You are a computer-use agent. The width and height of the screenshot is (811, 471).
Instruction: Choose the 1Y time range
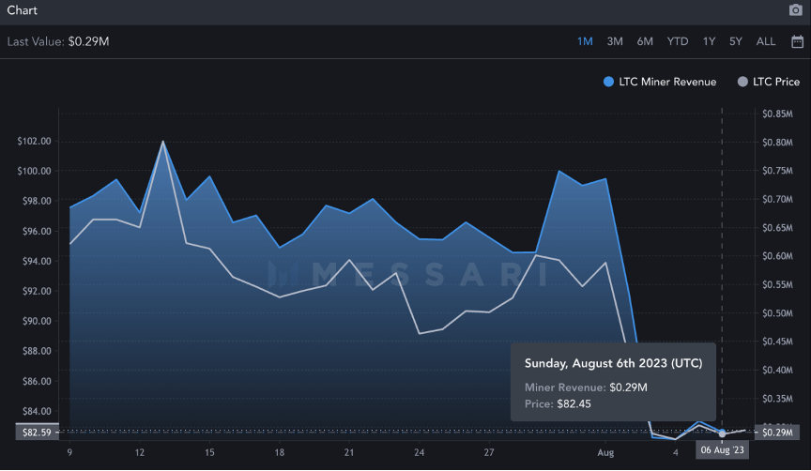click(x=709, y=41)
